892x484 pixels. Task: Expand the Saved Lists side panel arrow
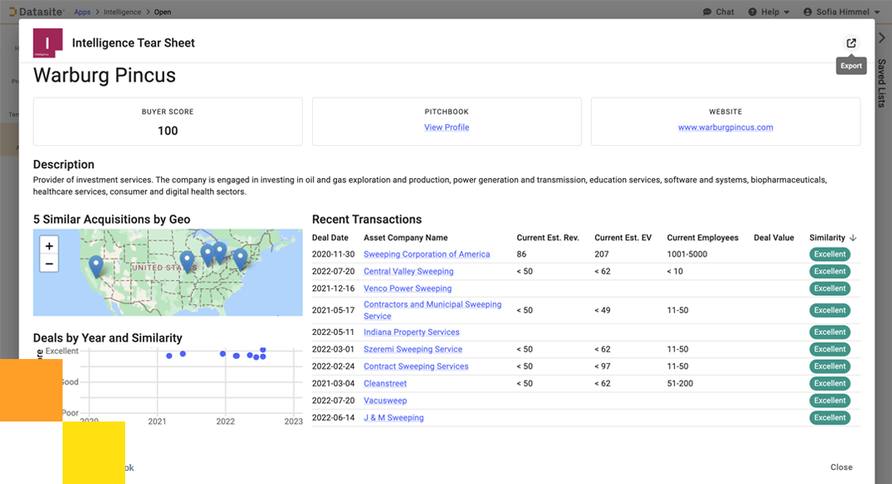tap(882, 38)
